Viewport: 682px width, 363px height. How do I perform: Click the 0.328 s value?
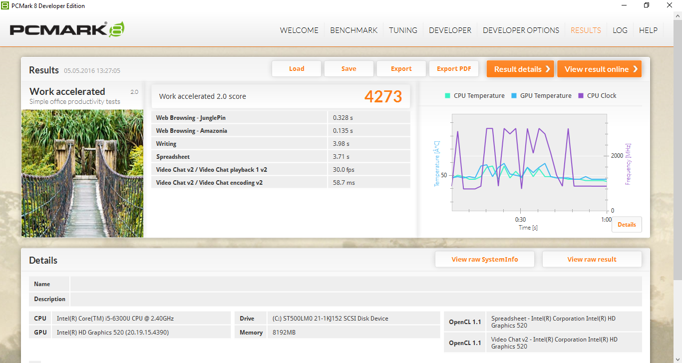coord(343,118)
